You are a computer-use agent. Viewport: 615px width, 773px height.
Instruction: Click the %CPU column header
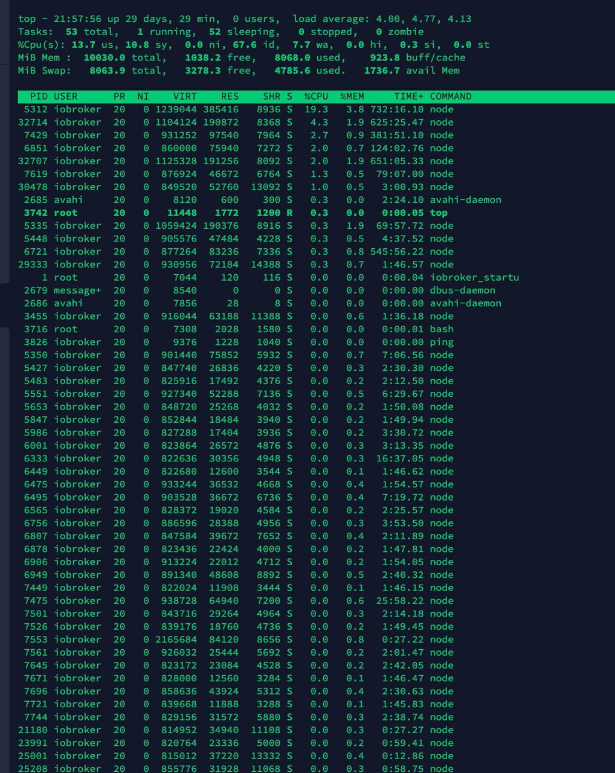[316, 97]
